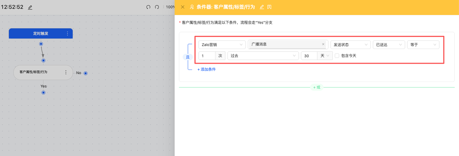
Task: Close the condition panel with the X icon
Action: (183, 7)
